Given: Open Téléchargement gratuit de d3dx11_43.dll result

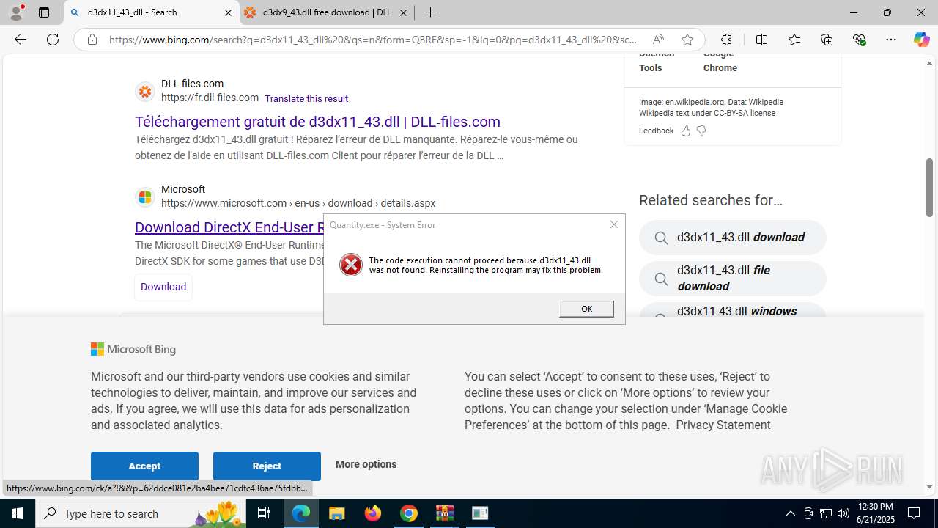Looking at the screenshot, I should point(317,122).
